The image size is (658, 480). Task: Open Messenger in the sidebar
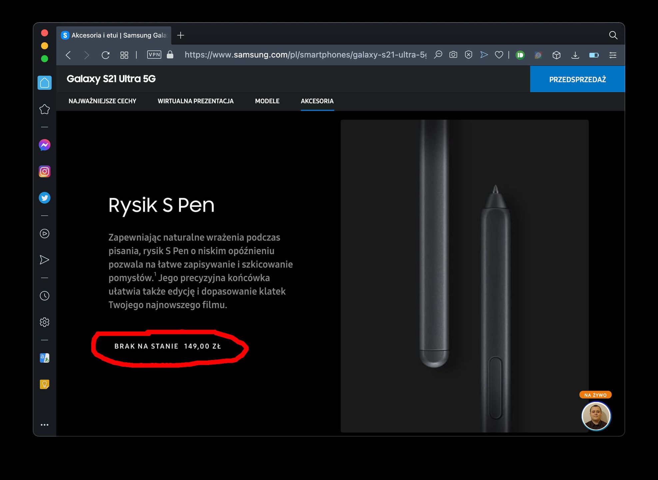pos(44,145)
